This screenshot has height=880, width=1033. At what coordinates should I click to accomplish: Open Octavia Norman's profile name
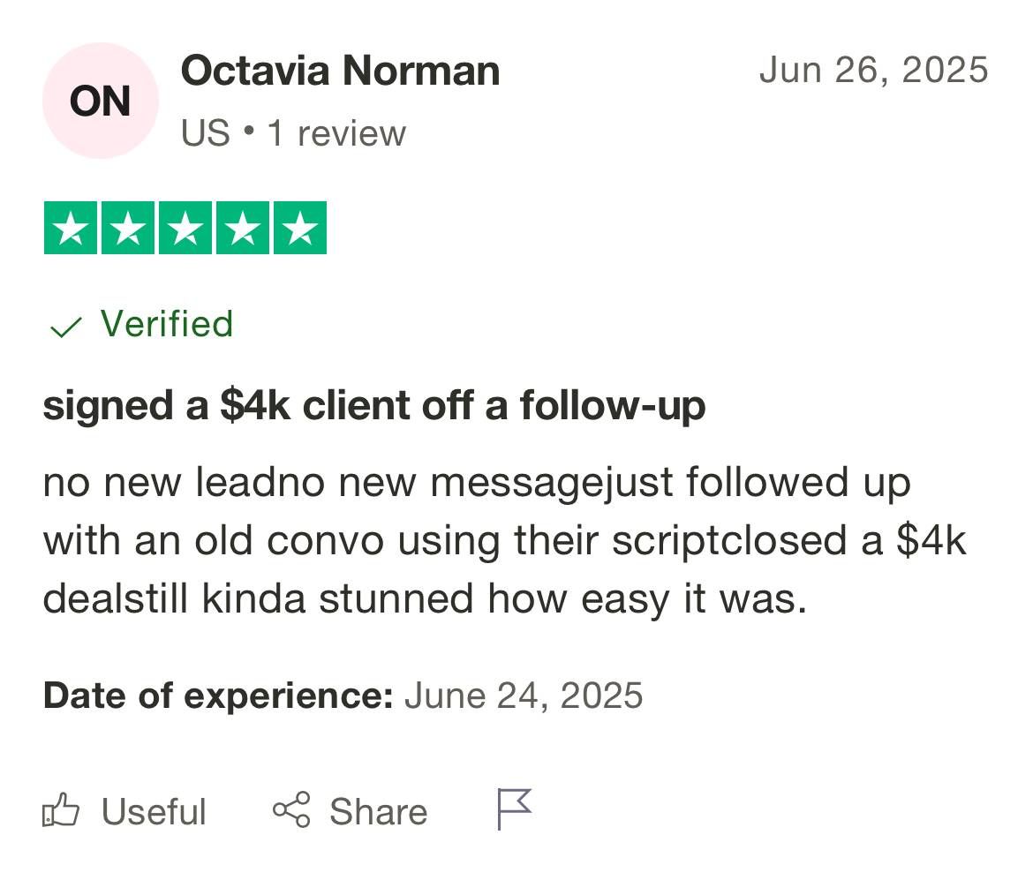click(x=340, y=71)
